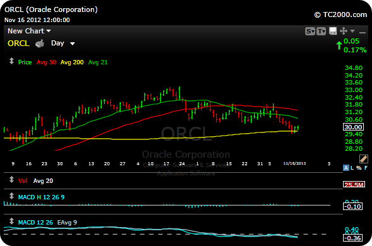Open dropdown arrow next to move icon

352,31
